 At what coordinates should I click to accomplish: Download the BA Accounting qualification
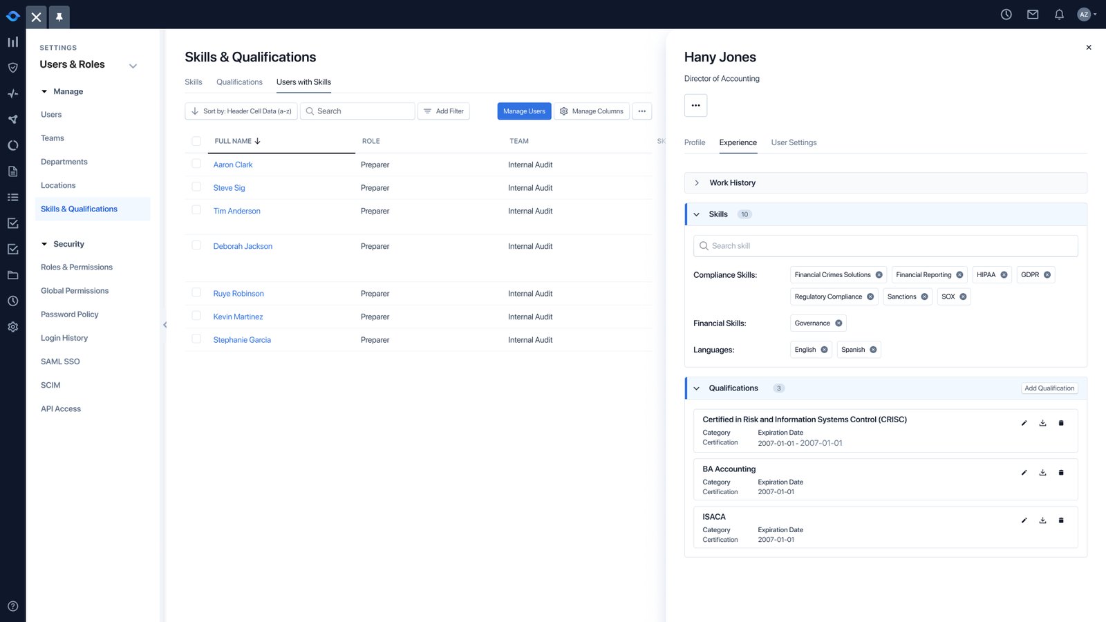[x=1042, y=473]
